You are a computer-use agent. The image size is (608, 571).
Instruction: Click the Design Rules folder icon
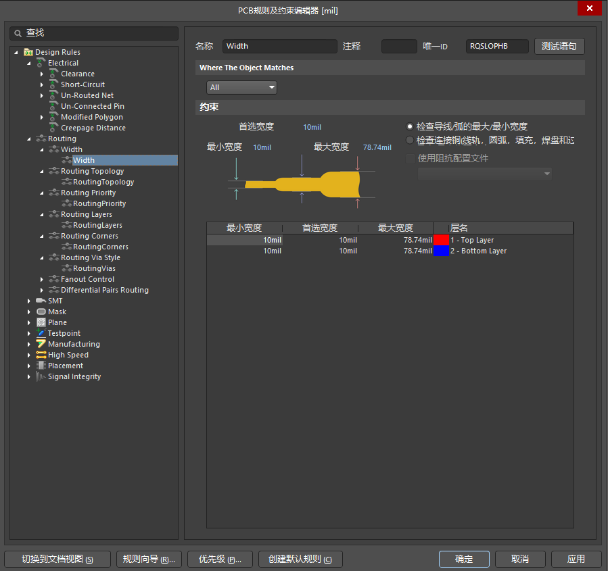point(28,52)
